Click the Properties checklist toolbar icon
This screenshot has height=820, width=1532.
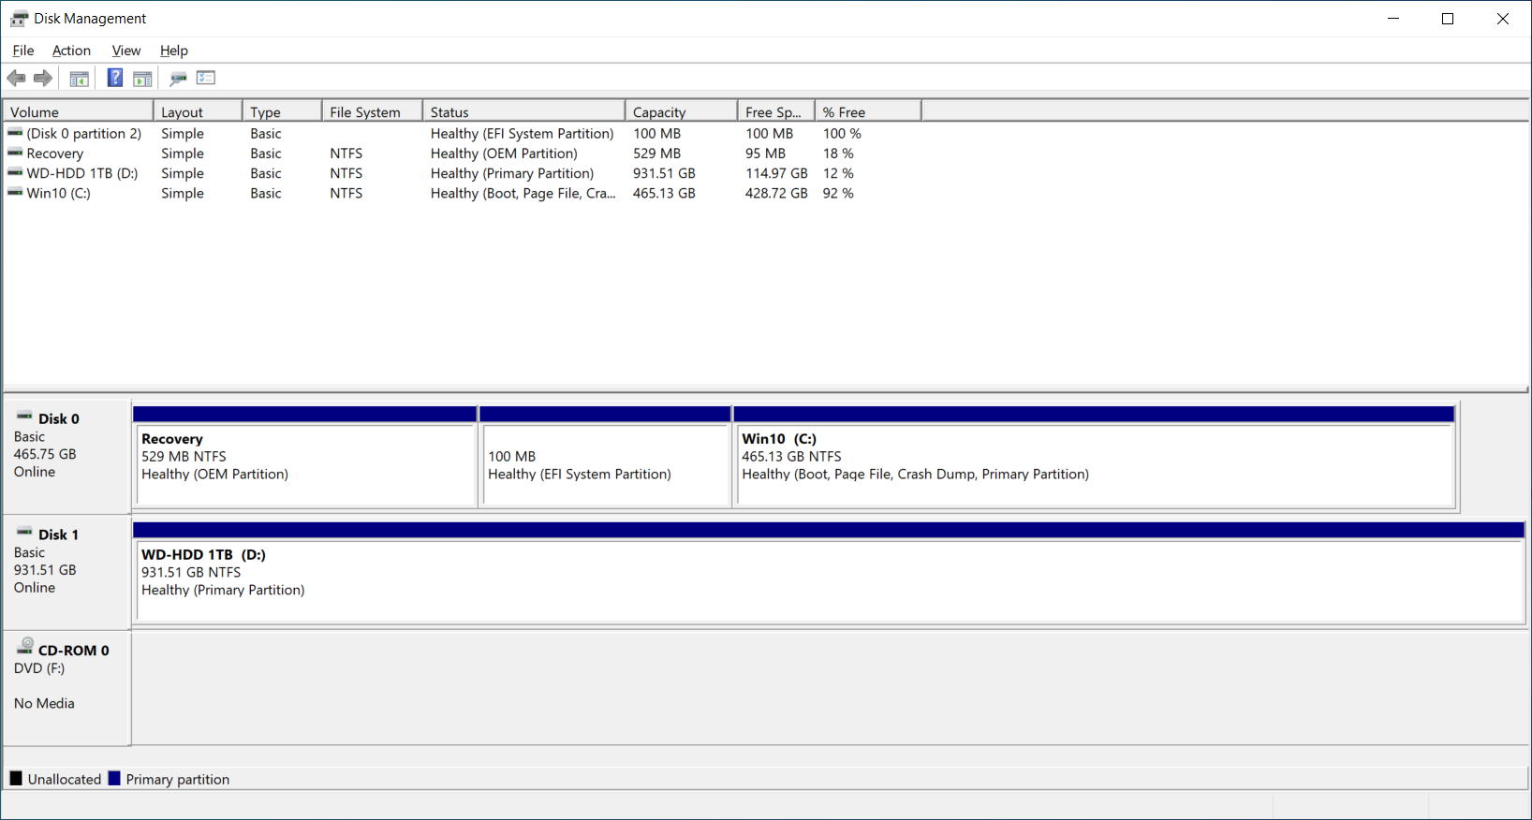pyautogui.click(x=206, y=78)
